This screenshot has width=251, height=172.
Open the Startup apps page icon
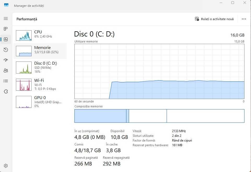coord(6,60)
